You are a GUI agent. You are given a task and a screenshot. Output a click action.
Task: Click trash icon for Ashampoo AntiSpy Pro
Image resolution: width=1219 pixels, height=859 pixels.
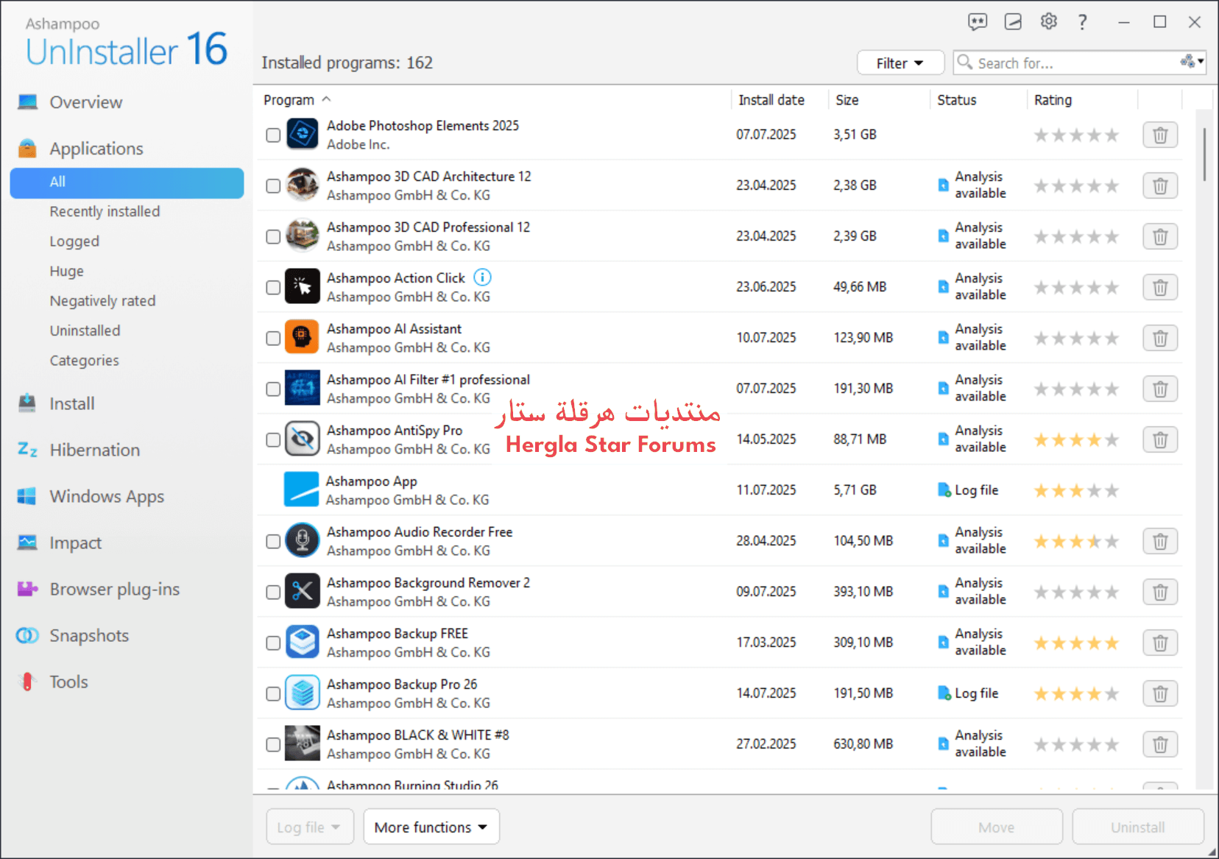coord(1160,439)
